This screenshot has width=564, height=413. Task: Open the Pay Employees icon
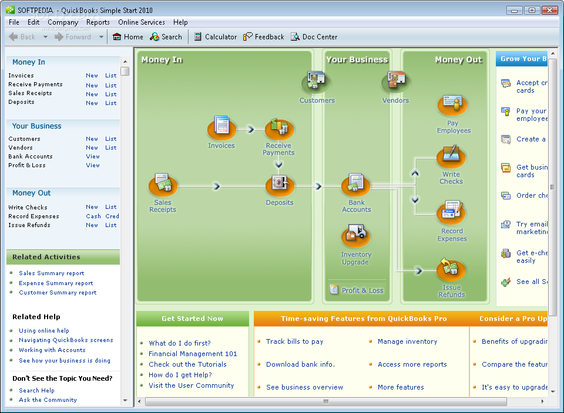[x=452, y=105]
